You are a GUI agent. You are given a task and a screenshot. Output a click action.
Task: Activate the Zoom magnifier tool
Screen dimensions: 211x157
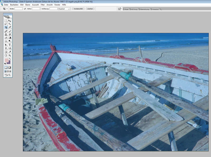point(10,55)
